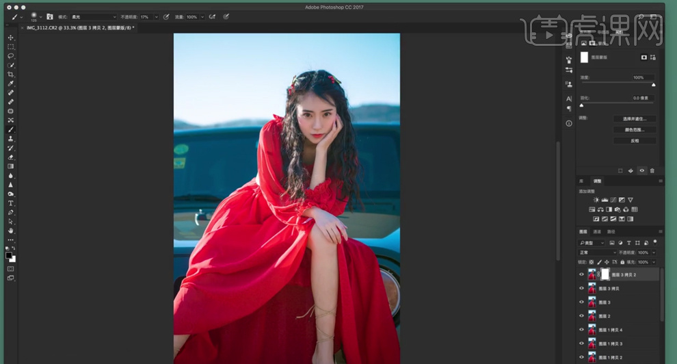The image size is (677, 364).
Task: Delete the mask with the trash icon
Action: (652, 170)
